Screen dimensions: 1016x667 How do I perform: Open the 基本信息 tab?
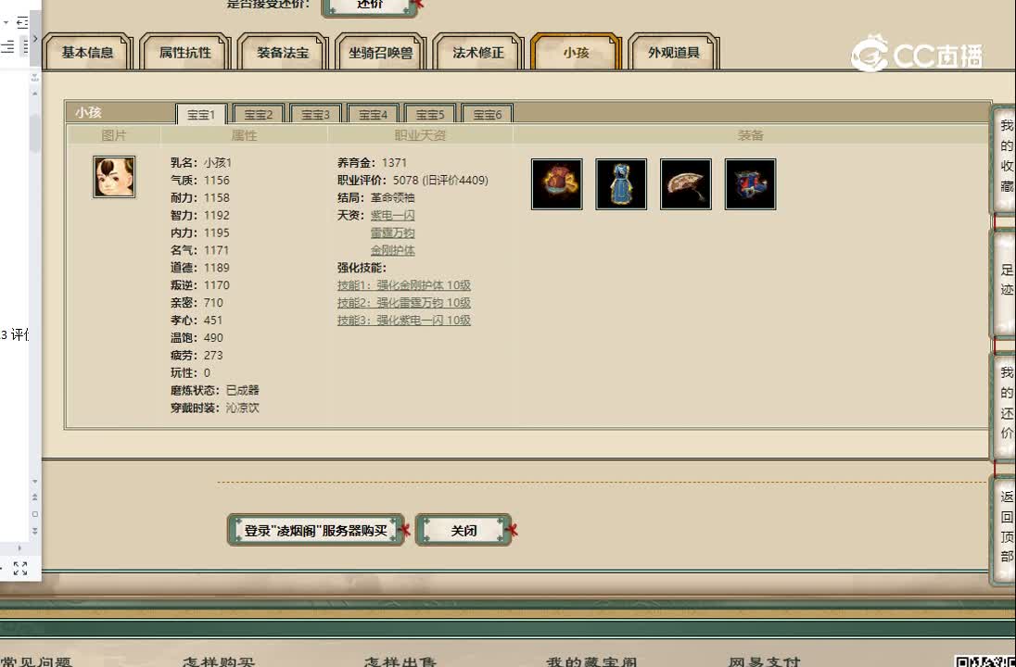tap(87, 53)
